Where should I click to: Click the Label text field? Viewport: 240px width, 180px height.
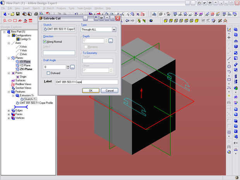[x=86, y=82]
